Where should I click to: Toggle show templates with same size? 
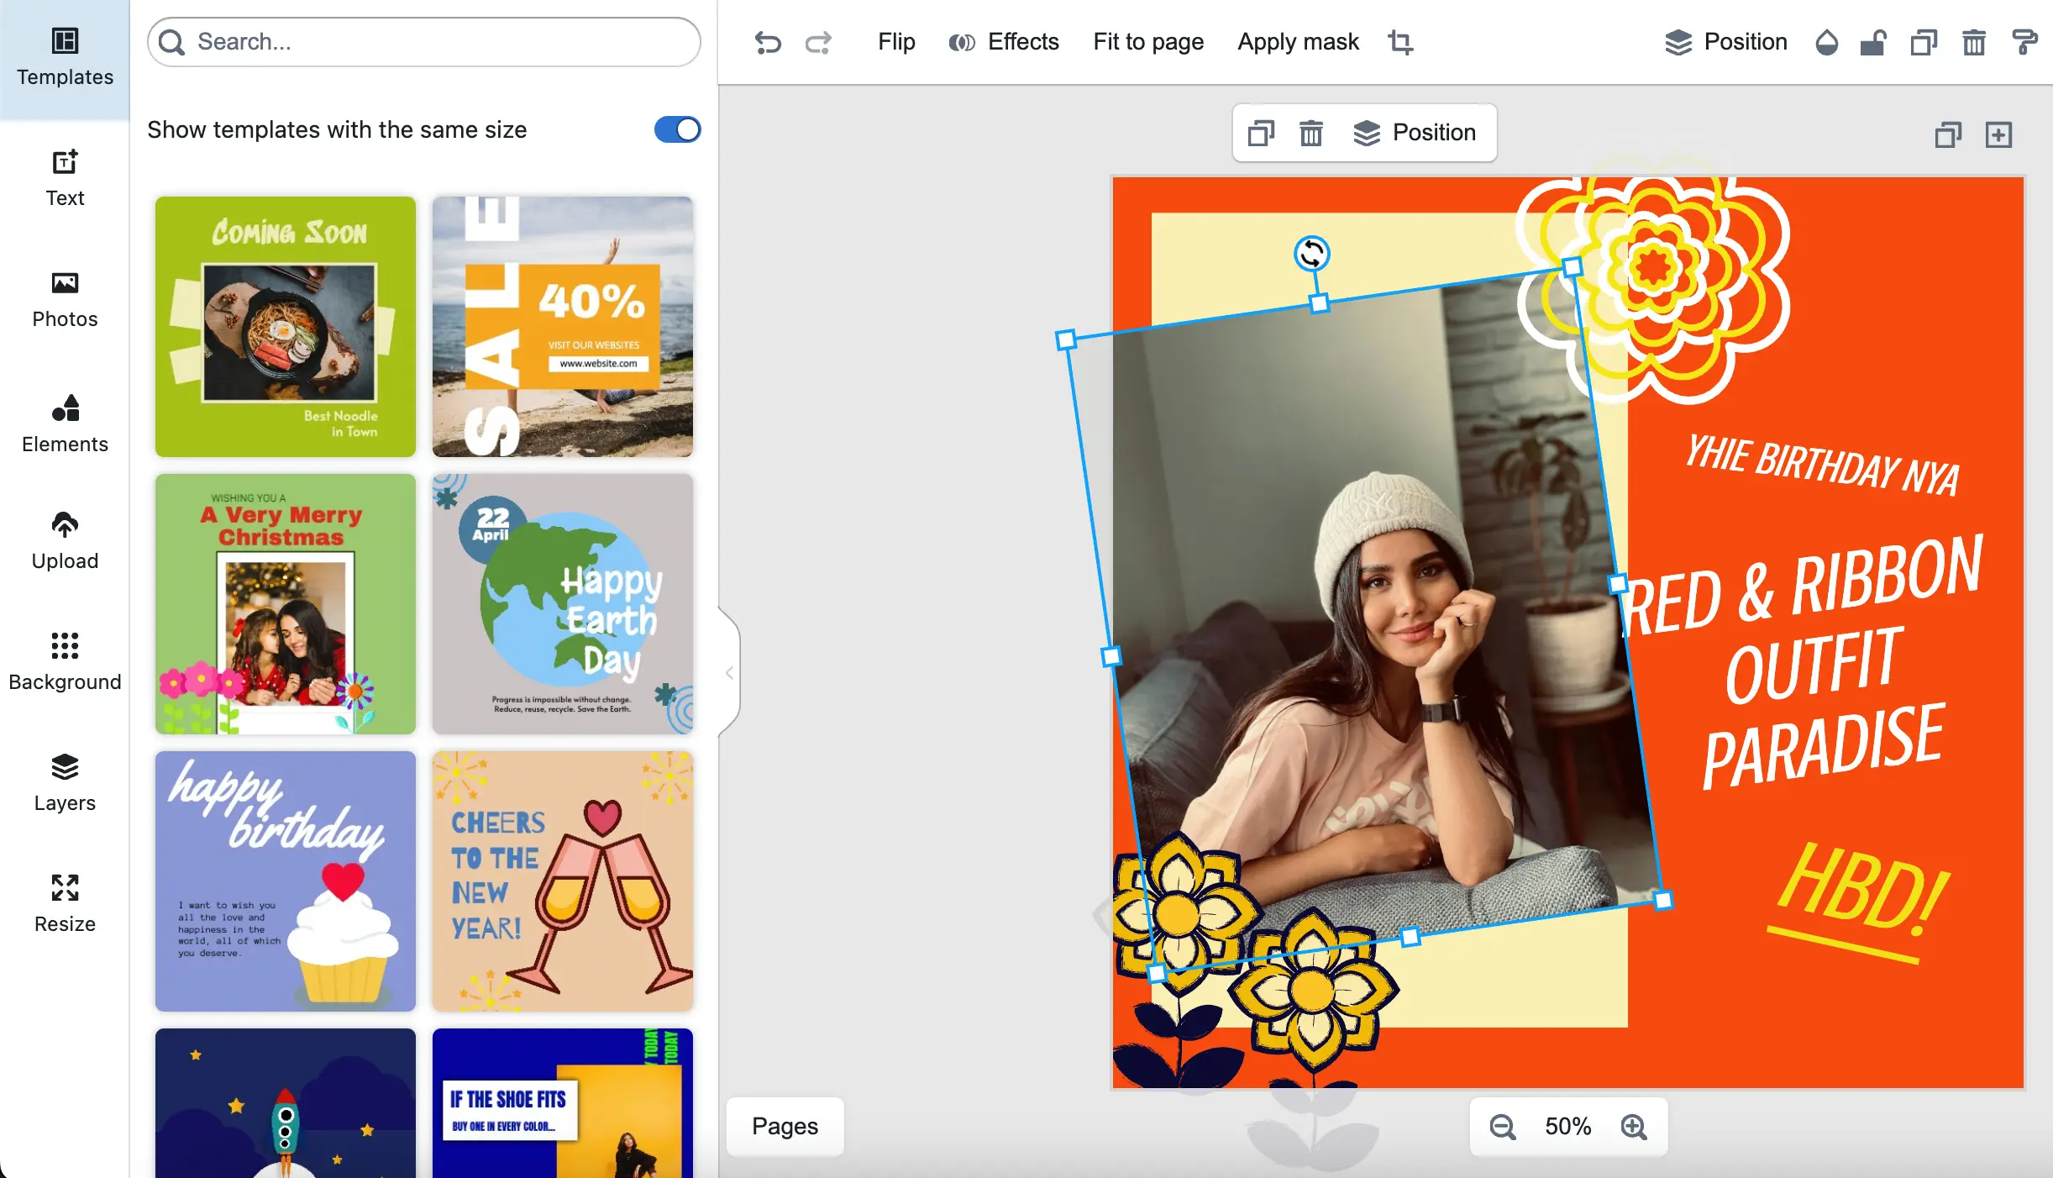pos(677,129)
